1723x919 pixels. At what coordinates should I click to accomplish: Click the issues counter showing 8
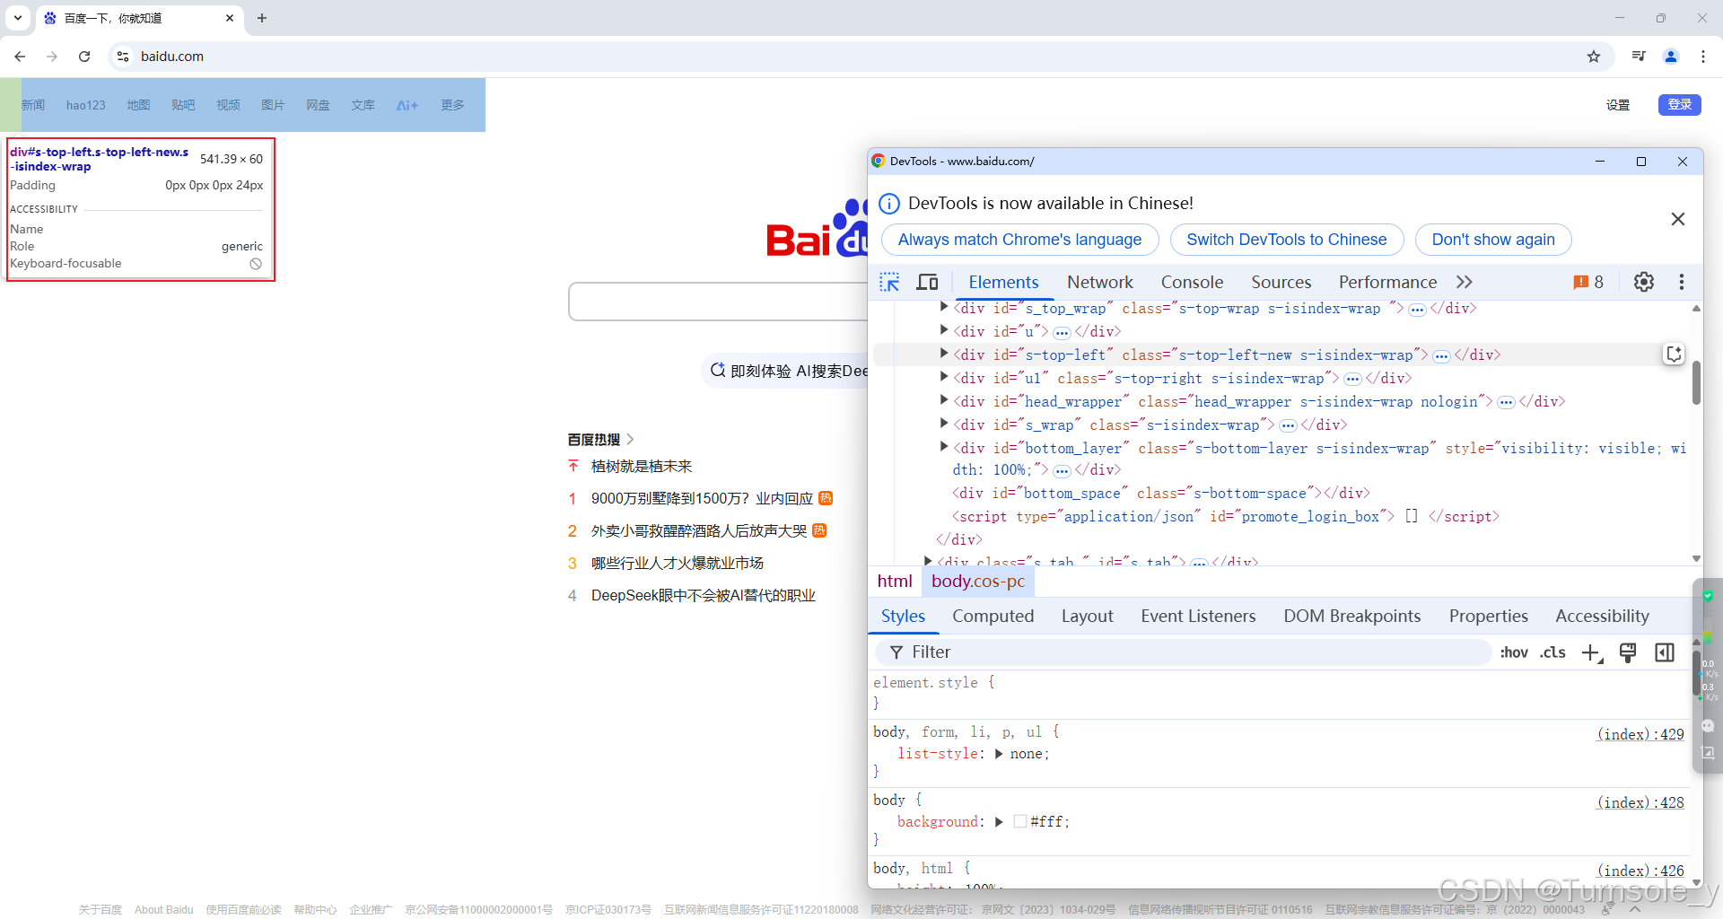coord(1588,282)
